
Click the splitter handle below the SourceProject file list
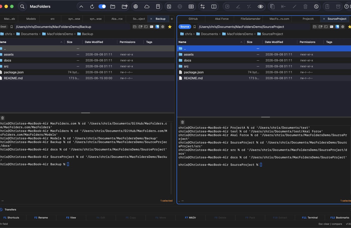[266, 117]
